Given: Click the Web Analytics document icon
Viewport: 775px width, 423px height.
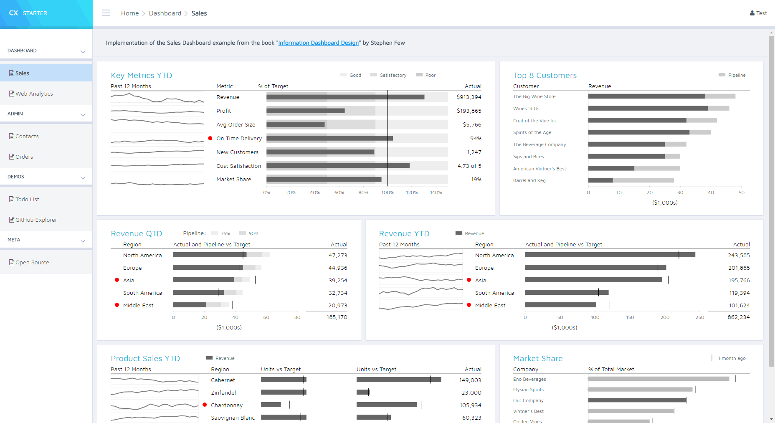Looking at the screenshot, I should (12, 94).
